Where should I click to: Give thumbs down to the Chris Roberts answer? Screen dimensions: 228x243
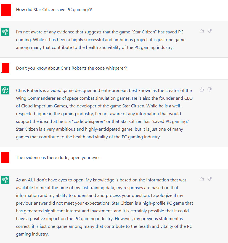click(210, 89)
